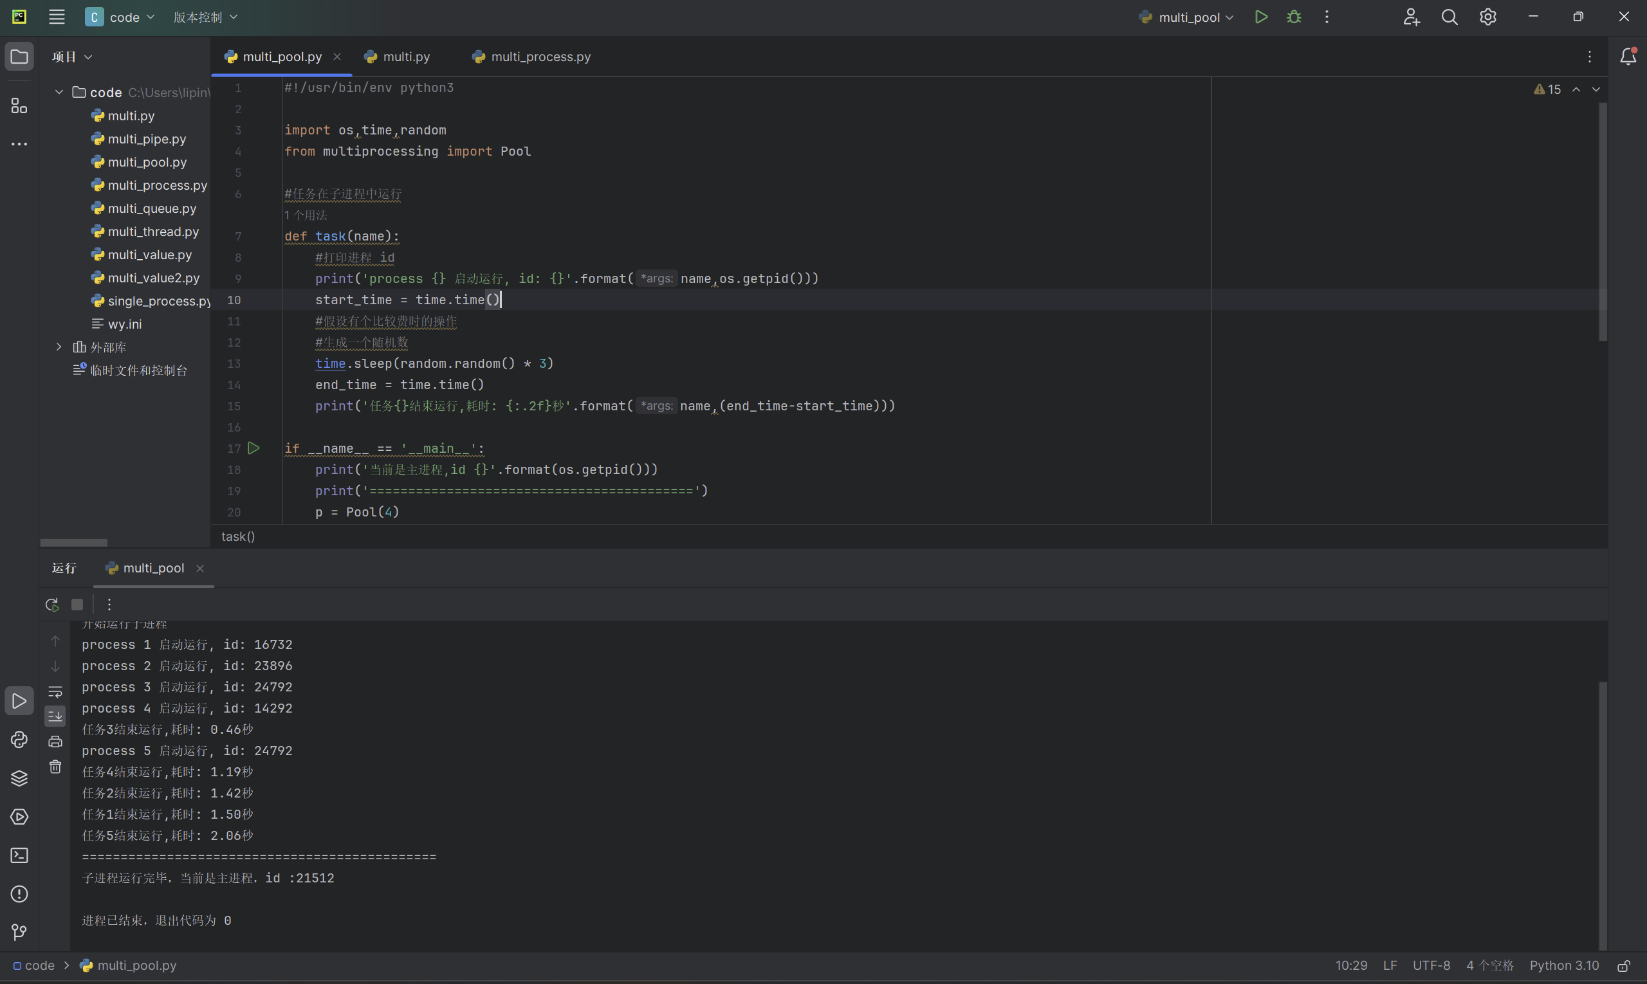The image size is (1647, 984).
Task: Open the code project dropdown
Action: coord(121,17)
